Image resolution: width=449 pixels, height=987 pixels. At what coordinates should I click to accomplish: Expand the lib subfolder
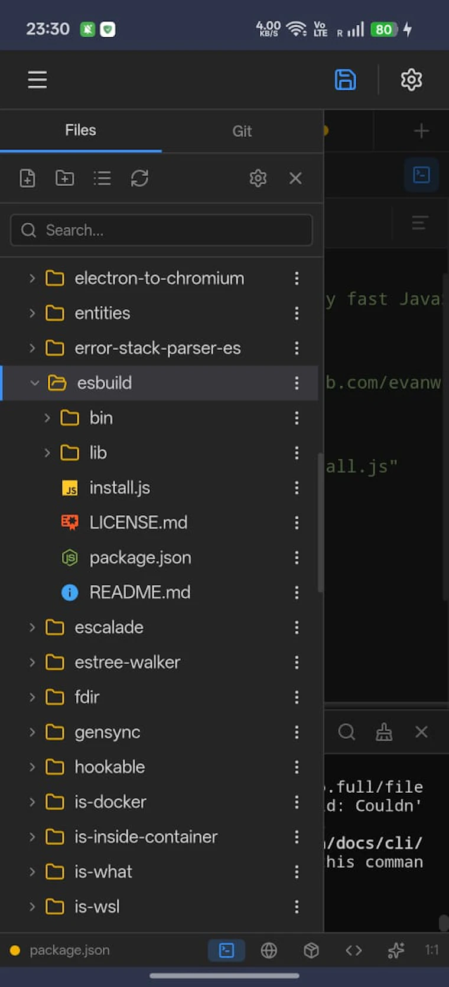47,453
